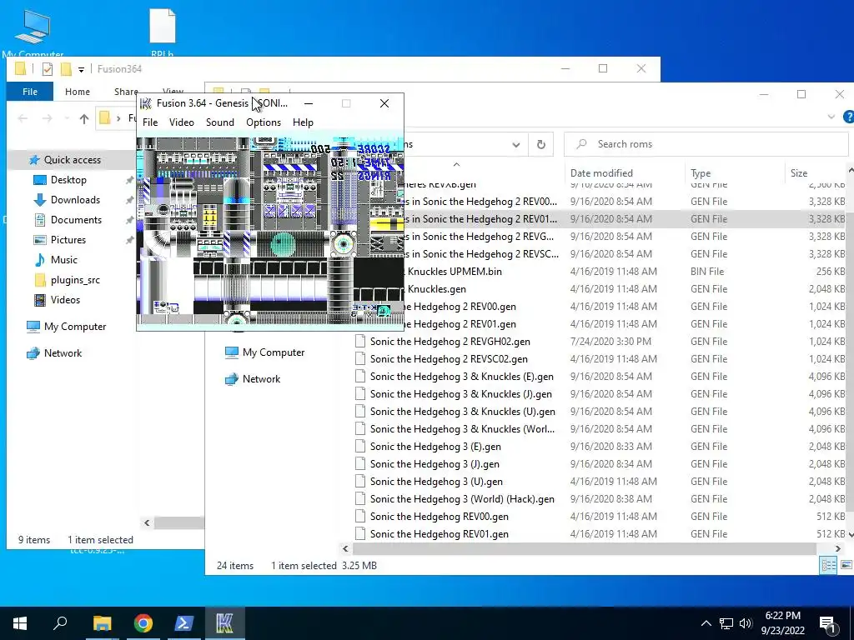The width and height of the screenshot is (854, 640).
Task: Open the Fusion Video menu
Action: coord(181,122)
